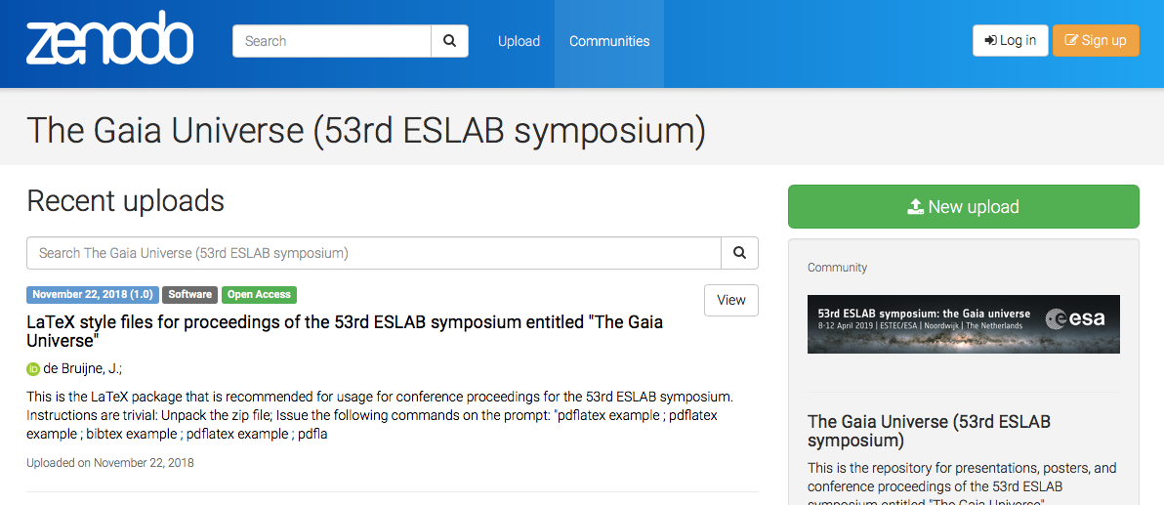The height and width of the screenshot is (505, 1164).
Task: Click the Software type badge
Action: coord(190,295)
